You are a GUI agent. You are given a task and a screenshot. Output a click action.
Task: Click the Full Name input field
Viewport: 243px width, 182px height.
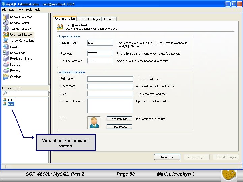tap(110, 79)
